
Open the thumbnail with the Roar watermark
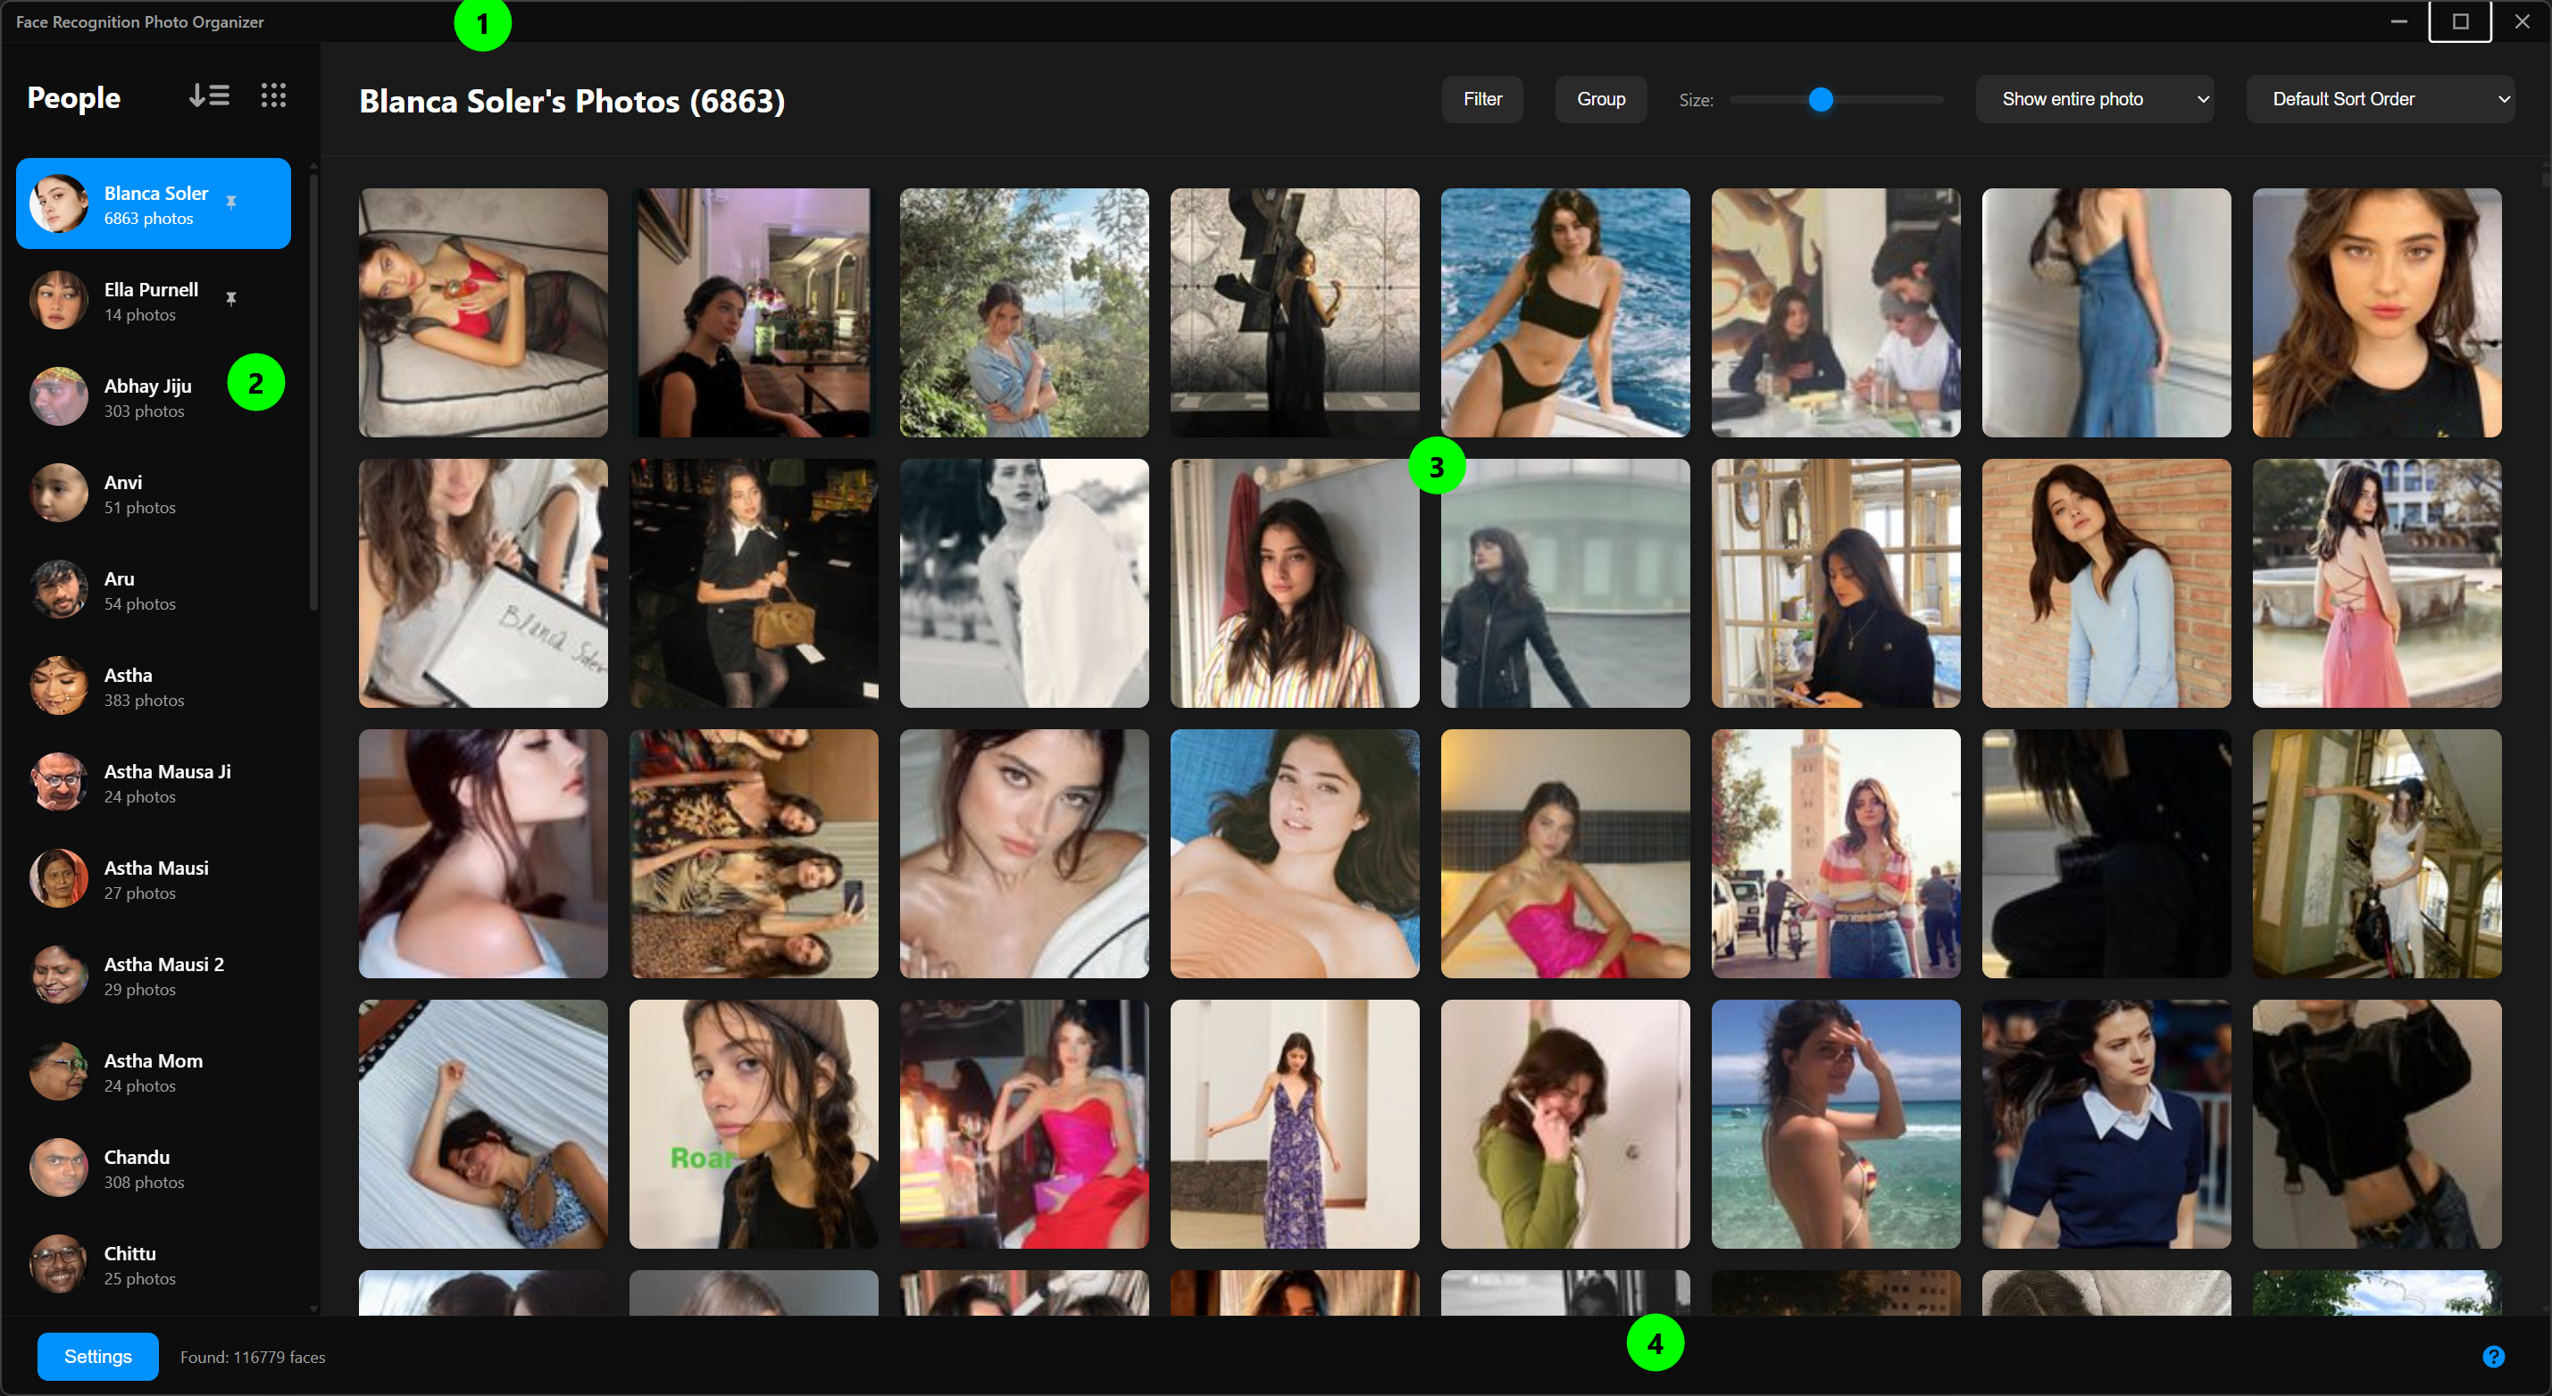click(754, 1124)
